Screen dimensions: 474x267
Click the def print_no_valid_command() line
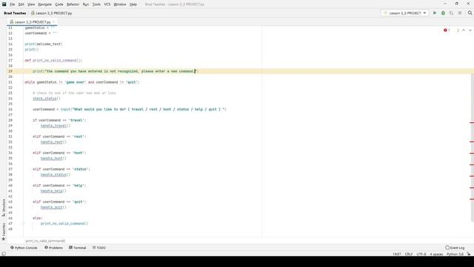coord(53,60)
